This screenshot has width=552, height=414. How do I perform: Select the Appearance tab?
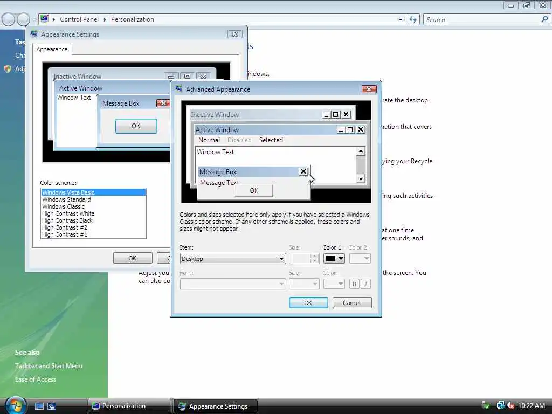tap(52, 49)
